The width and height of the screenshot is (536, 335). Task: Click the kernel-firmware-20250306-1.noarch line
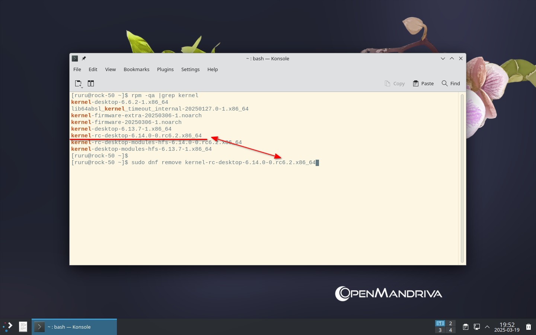pyautogui.click(x=126, y=122)
